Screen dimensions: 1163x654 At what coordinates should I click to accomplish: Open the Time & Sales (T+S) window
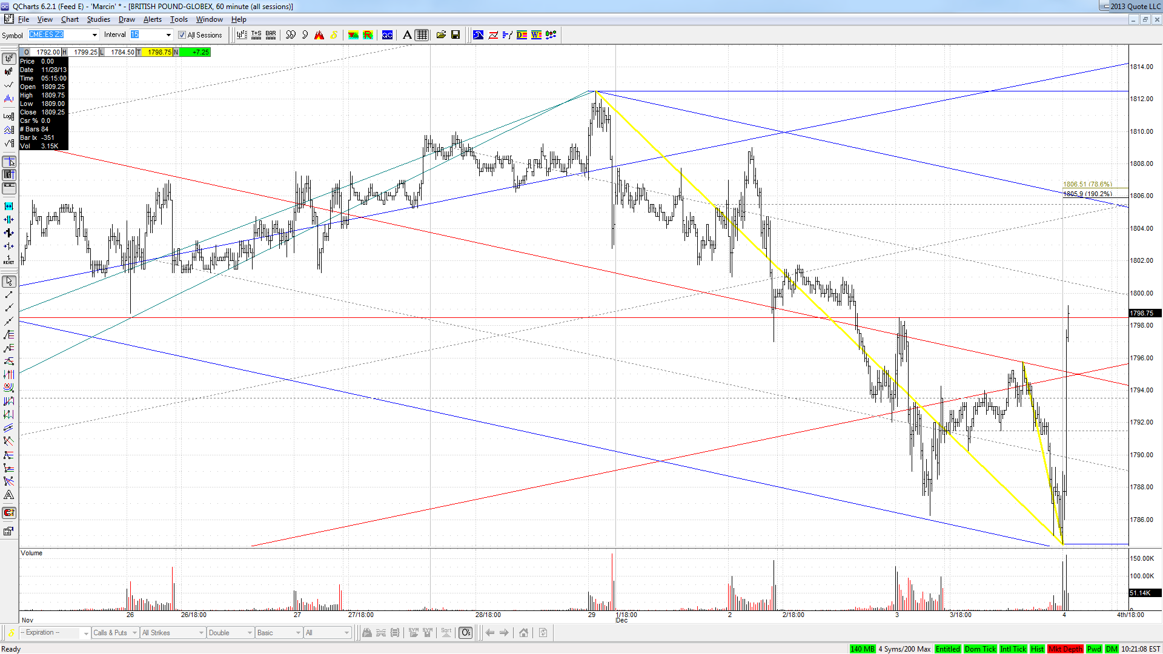256,35
